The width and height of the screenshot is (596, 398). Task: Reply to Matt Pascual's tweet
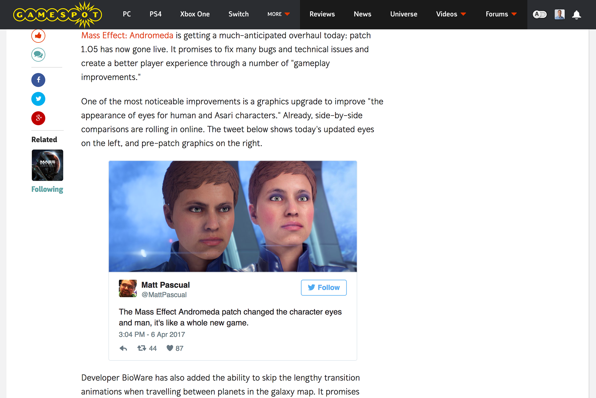123,348
